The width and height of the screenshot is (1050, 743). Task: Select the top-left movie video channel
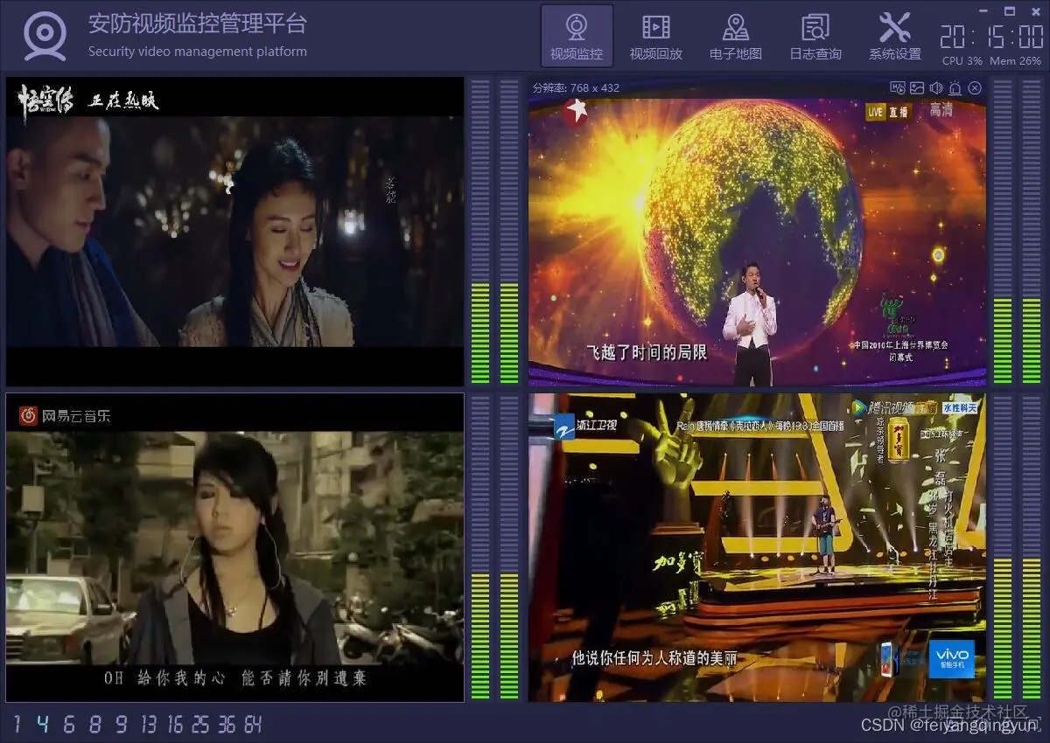point(234,232)
